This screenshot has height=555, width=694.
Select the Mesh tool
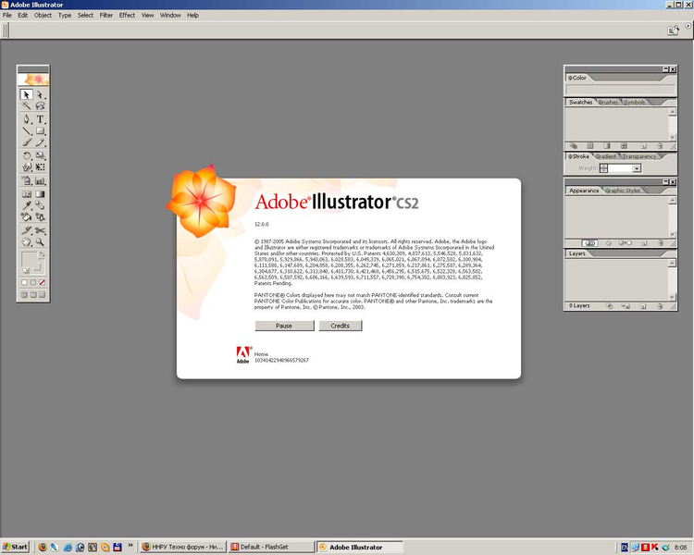click(x=26, y=194)
